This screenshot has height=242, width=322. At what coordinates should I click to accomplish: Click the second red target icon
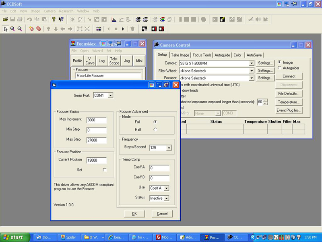tap(38, 29)
